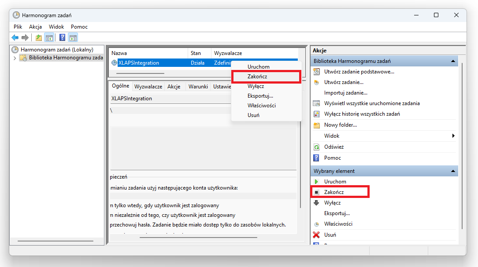The height and width of the screenshot is (267, 478).
Task: Click Wyświetl wszystkie uruchomione zadania
Action: tap(371, 103)
